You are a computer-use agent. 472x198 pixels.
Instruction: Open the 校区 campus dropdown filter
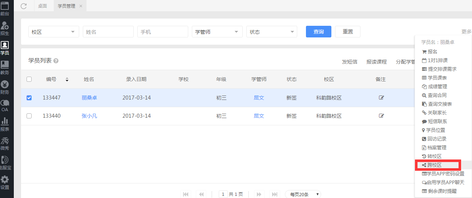click(x=54, y=32)
